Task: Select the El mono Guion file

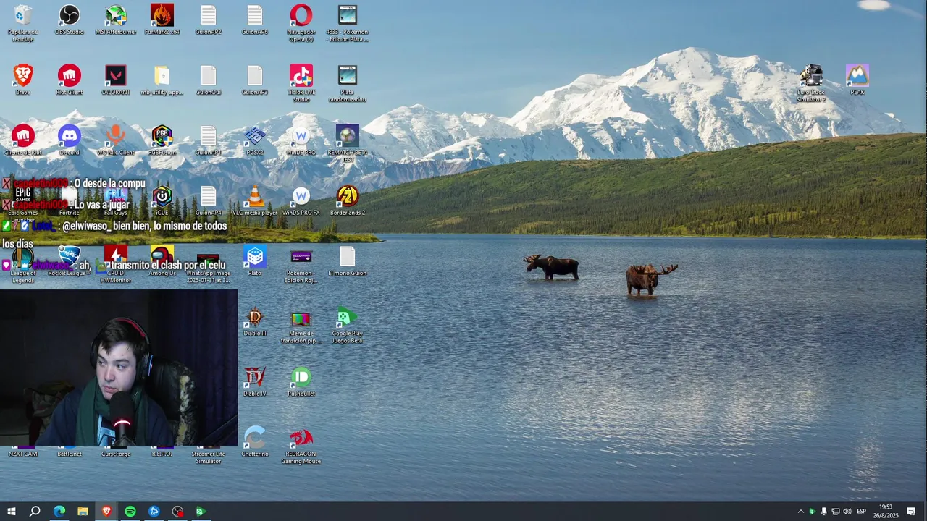Action: 348,260
